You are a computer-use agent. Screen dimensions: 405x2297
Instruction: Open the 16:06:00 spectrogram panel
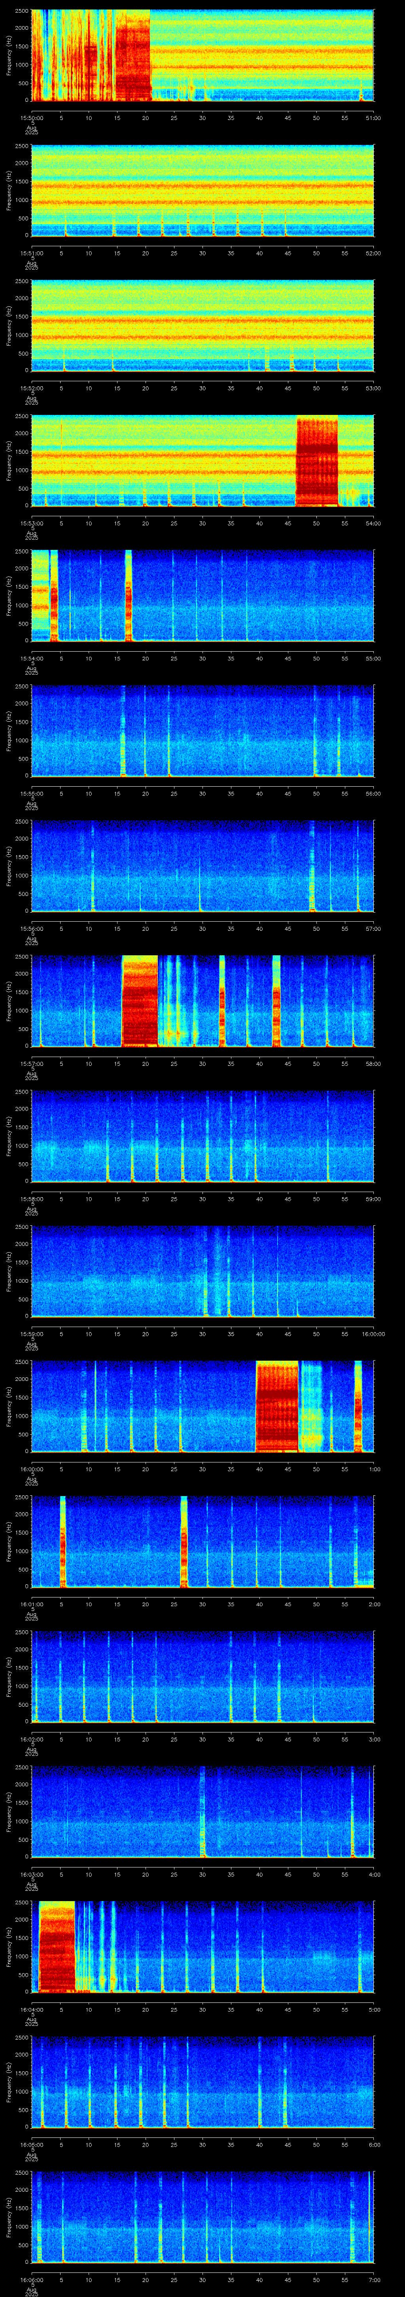[x=202, y=2217]
